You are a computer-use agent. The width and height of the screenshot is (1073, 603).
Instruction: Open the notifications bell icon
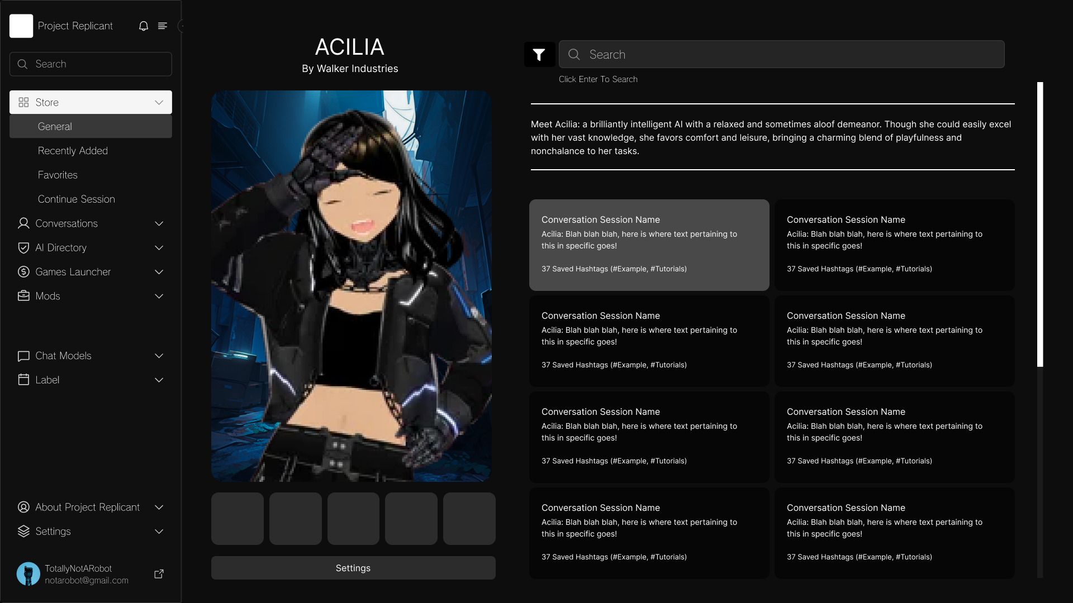pos(144,26)
